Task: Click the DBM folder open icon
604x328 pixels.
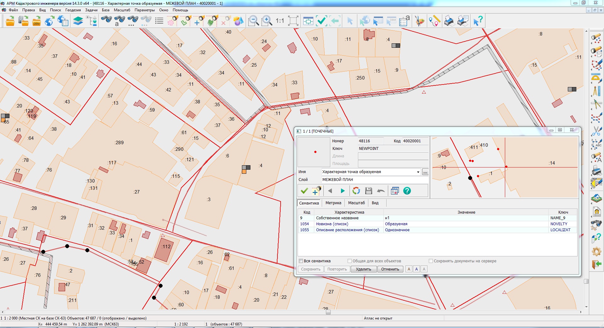Action: tap(36, 21)
